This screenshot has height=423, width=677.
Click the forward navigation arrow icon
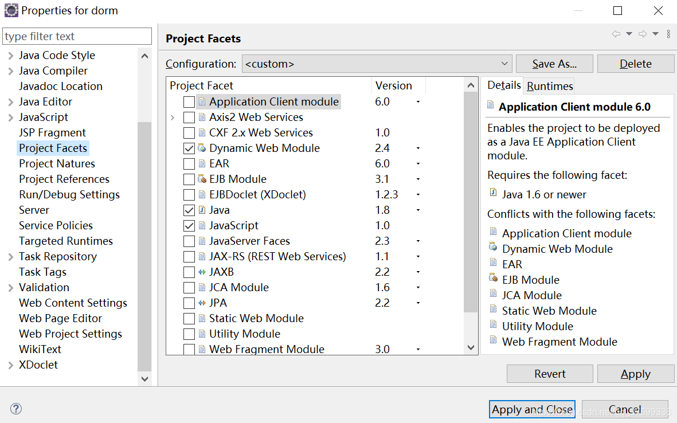(x=643, y=34)
